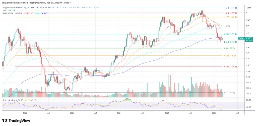Click the 800 B price axis label
Screen dimensions: 257x126
click(249, 88)
